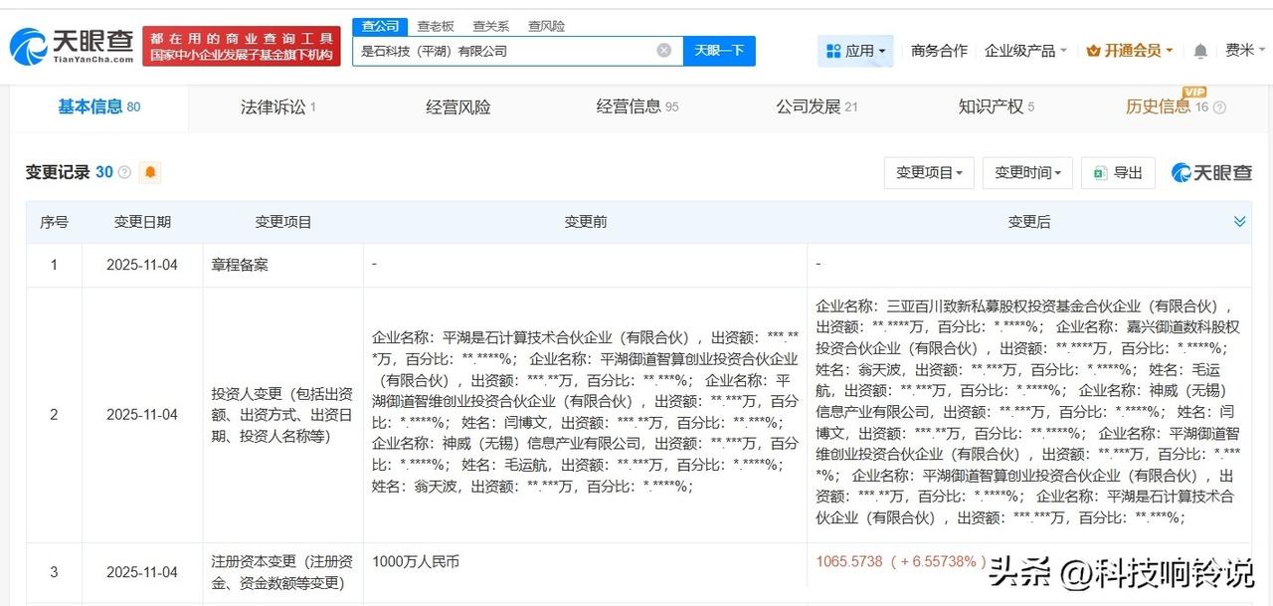Open the notification bell in the top bar
The width and height of the screenshot is (1273, 606).
pyautogui.click(x=1201, y=50)
